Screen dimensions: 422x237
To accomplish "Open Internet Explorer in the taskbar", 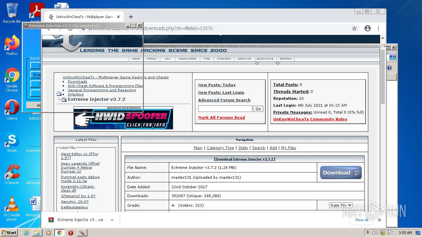I will point(26,233).
